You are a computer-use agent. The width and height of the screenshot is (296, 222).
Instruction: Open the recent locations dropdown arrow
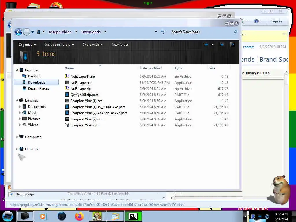tap(32, 32)
